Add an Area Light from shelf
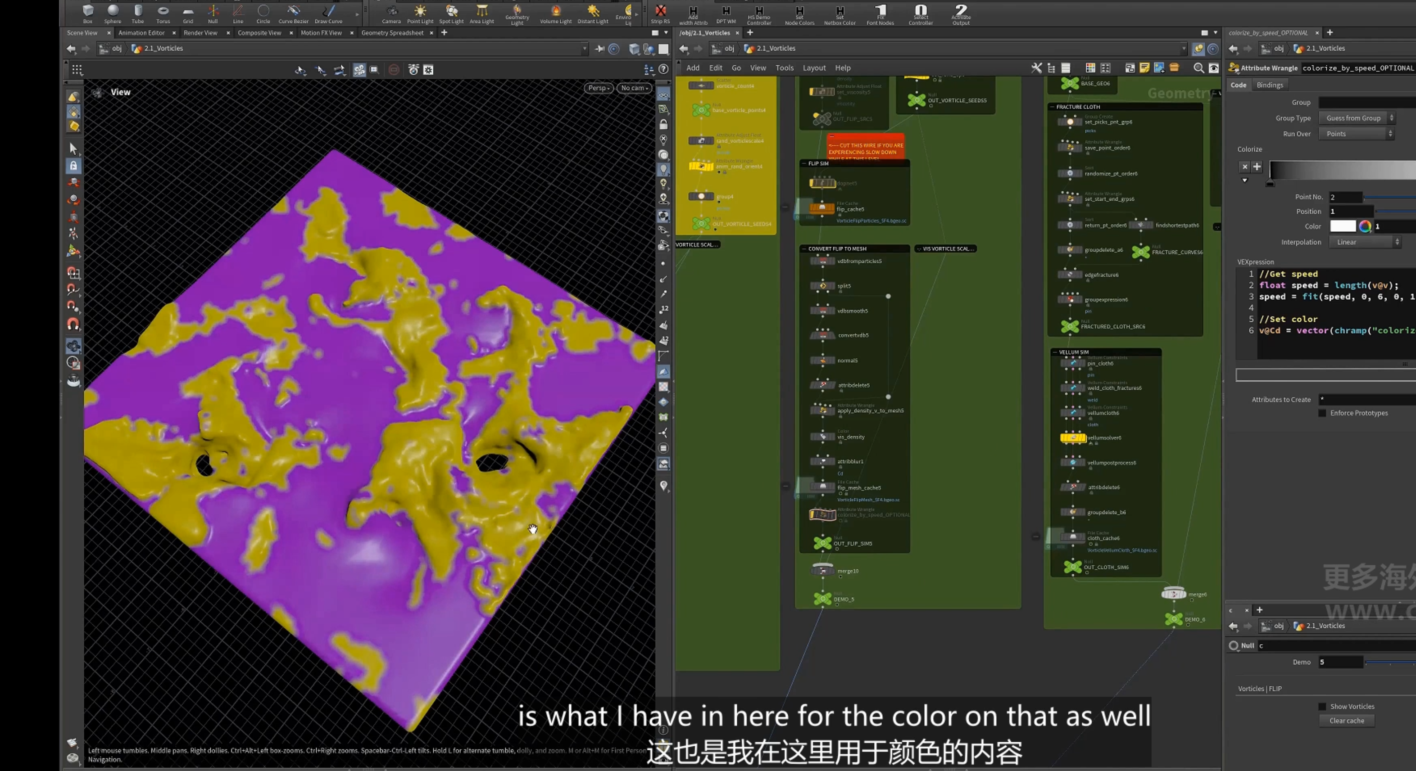The image size is (1416, 771). coord(481,14)
